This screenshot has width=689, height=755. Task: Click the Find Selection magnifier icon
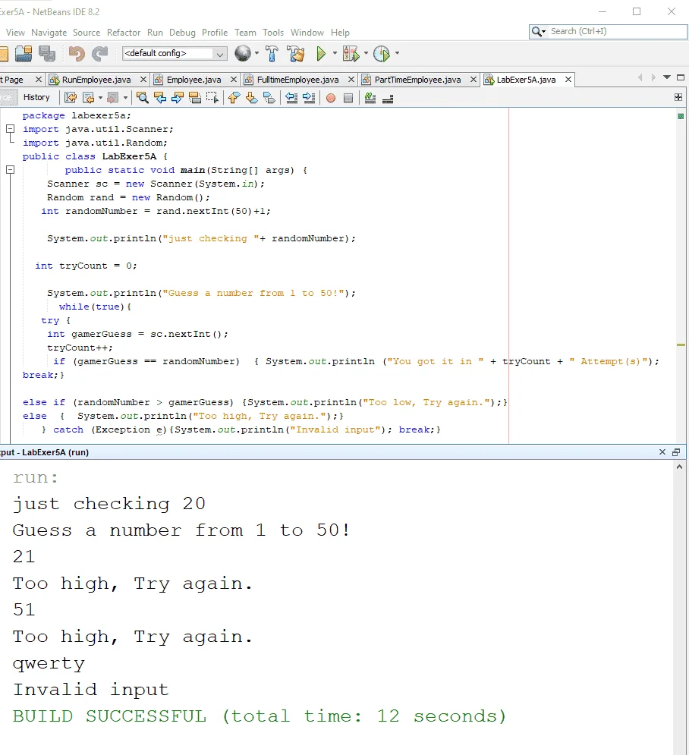coord(143,98)
